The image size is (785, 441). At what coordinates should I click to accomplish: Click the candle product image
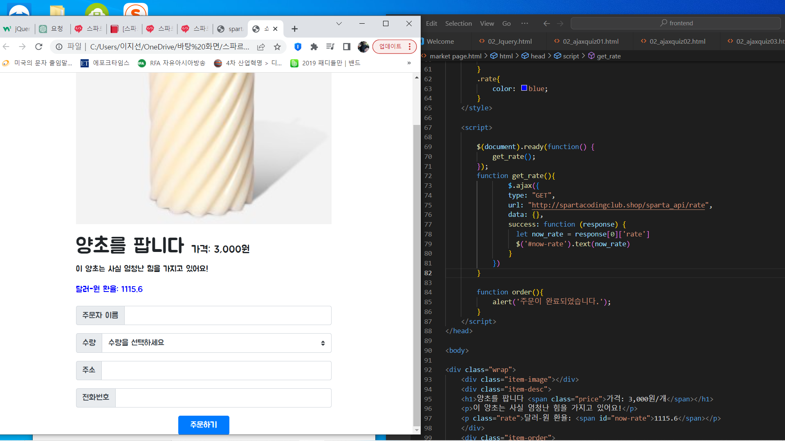204,148
